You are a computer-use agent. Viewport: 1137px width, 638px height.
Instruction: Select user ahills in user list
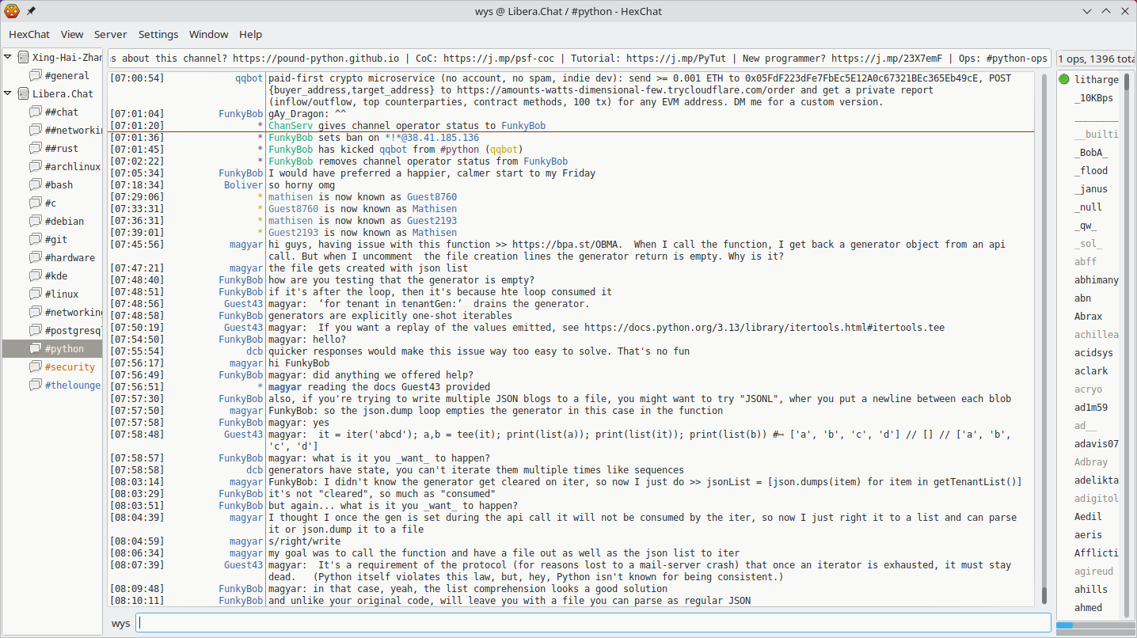tap(1090, 590)
